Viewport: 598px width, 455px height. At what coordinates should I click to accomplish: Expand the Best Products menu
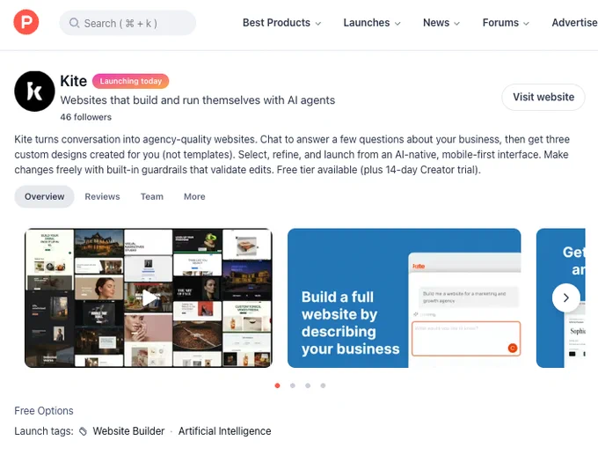pos(281,23)
